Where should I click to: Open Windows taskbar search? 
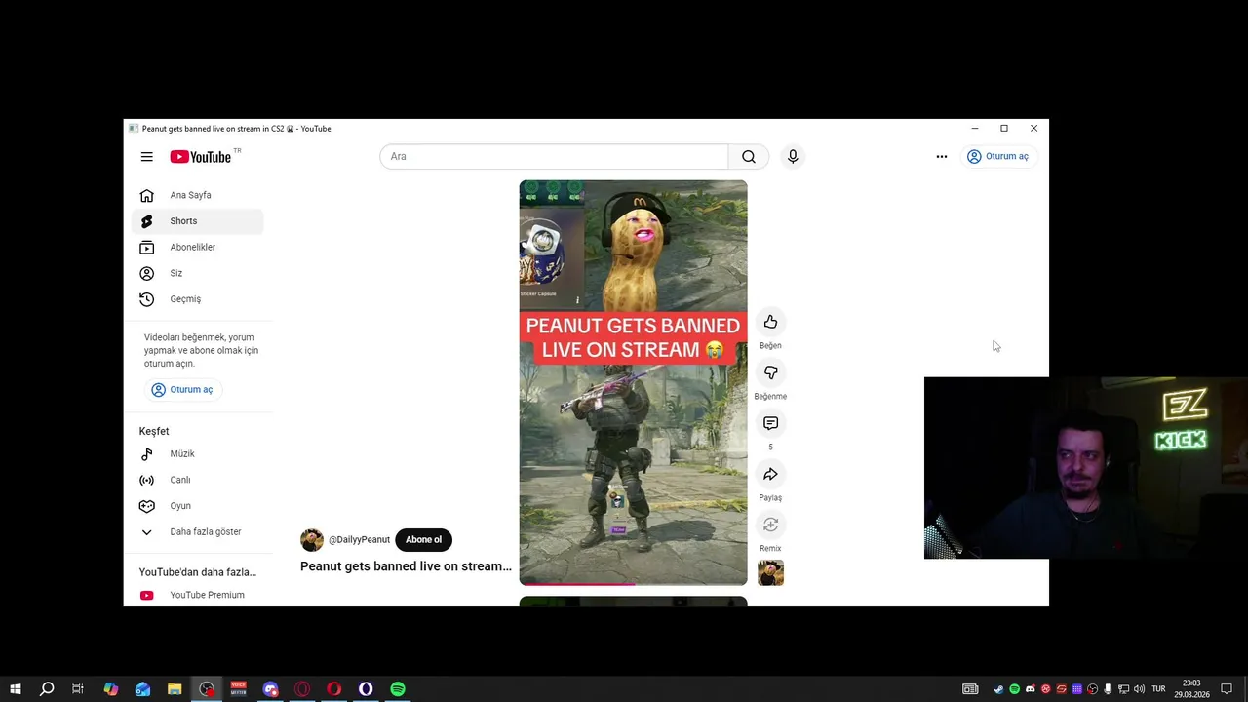pyautogui.click(x=47, y=689)
